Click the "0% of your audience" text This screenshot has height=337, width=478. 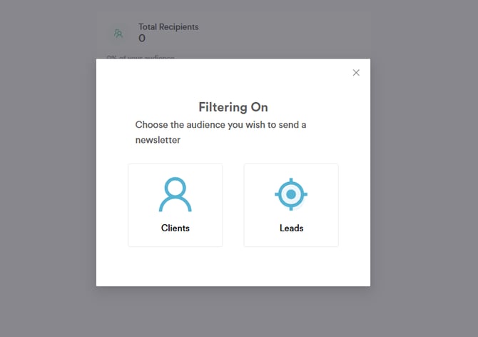pos(141,57)
